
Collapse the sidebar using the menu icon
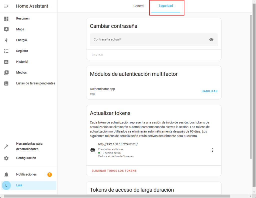pyautogui.click(x=6, y=6)
